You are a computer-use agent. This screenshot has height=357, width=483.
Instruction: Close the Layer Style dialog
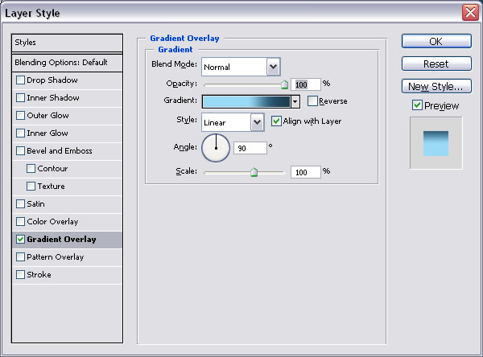tap(470, 13)
